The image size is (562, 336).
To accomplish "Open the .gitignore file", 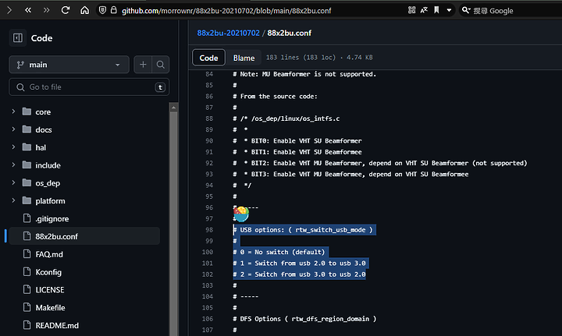I will 52,218.
